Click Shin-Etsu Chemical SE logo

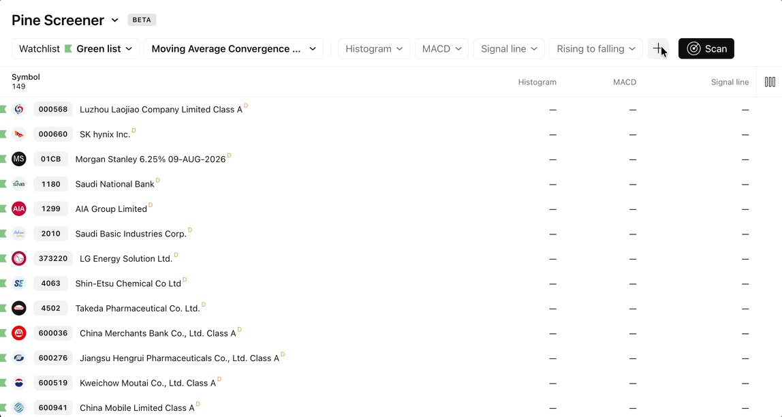(x=19, y=283)
